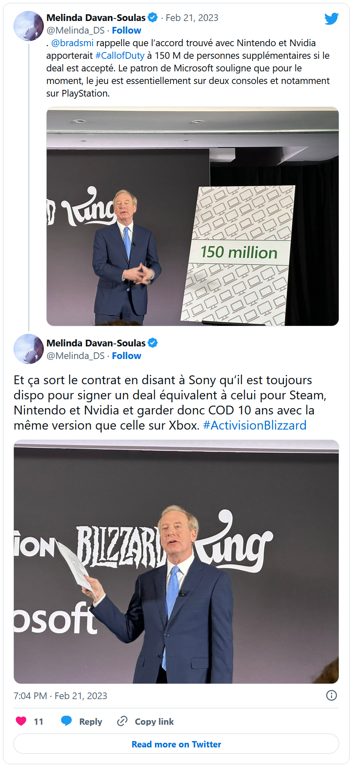Open the 150 million presentation photo
The width and height of the screenshot is (353, 768).
(x=192, y=216)
